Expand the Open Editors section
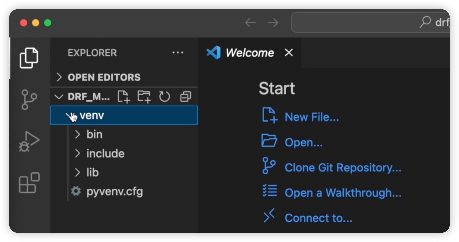The height and width of the screenshot is (242, 459). tap(104, 77)
